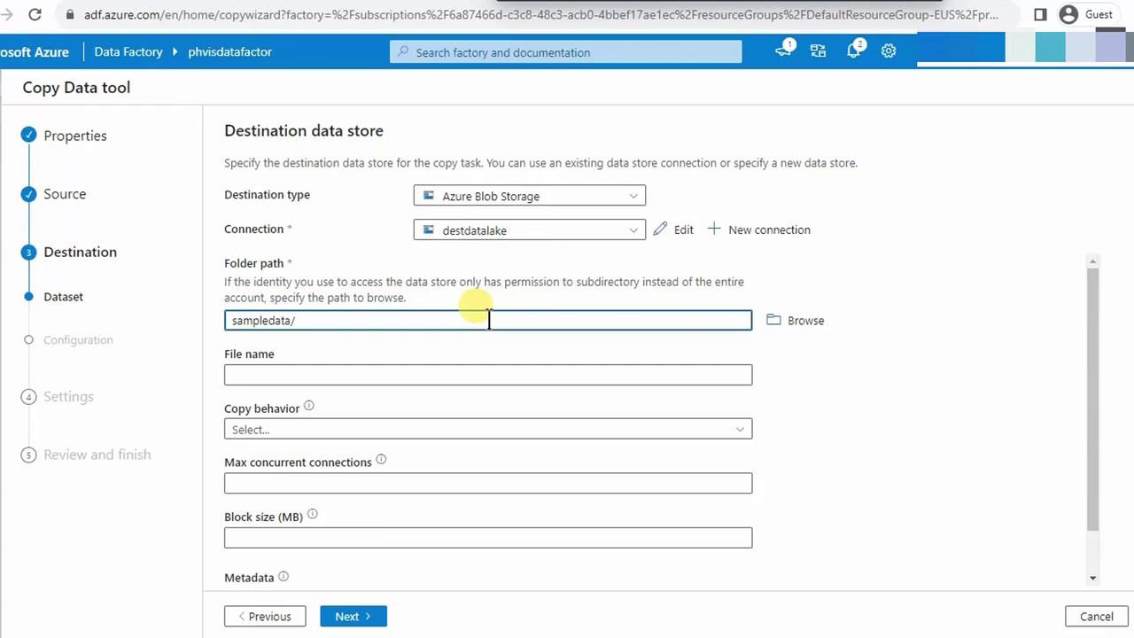
Task: Search factory and documentation box
Action: pos(566,52)
